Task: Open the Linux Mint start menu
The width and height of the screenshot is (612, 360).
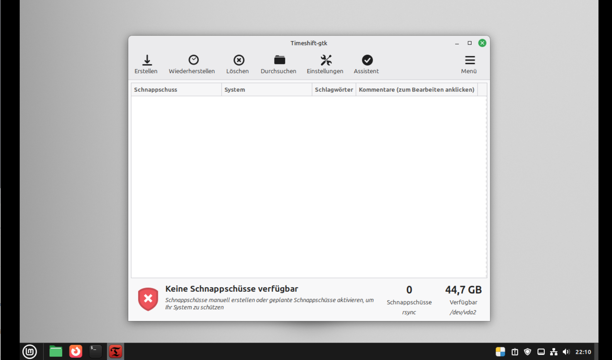Action: point(30,352)
